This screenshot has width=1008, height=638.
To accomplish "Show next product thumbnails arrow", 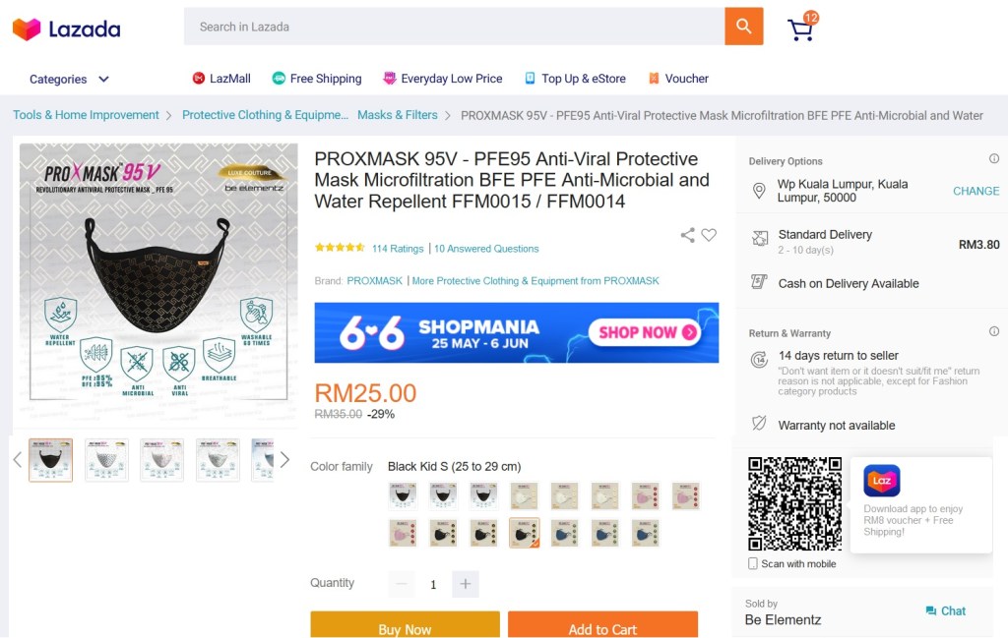I will (284, 459).
